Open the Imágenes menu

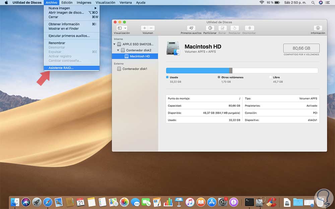pyautogui.click(x=84, y=3)
